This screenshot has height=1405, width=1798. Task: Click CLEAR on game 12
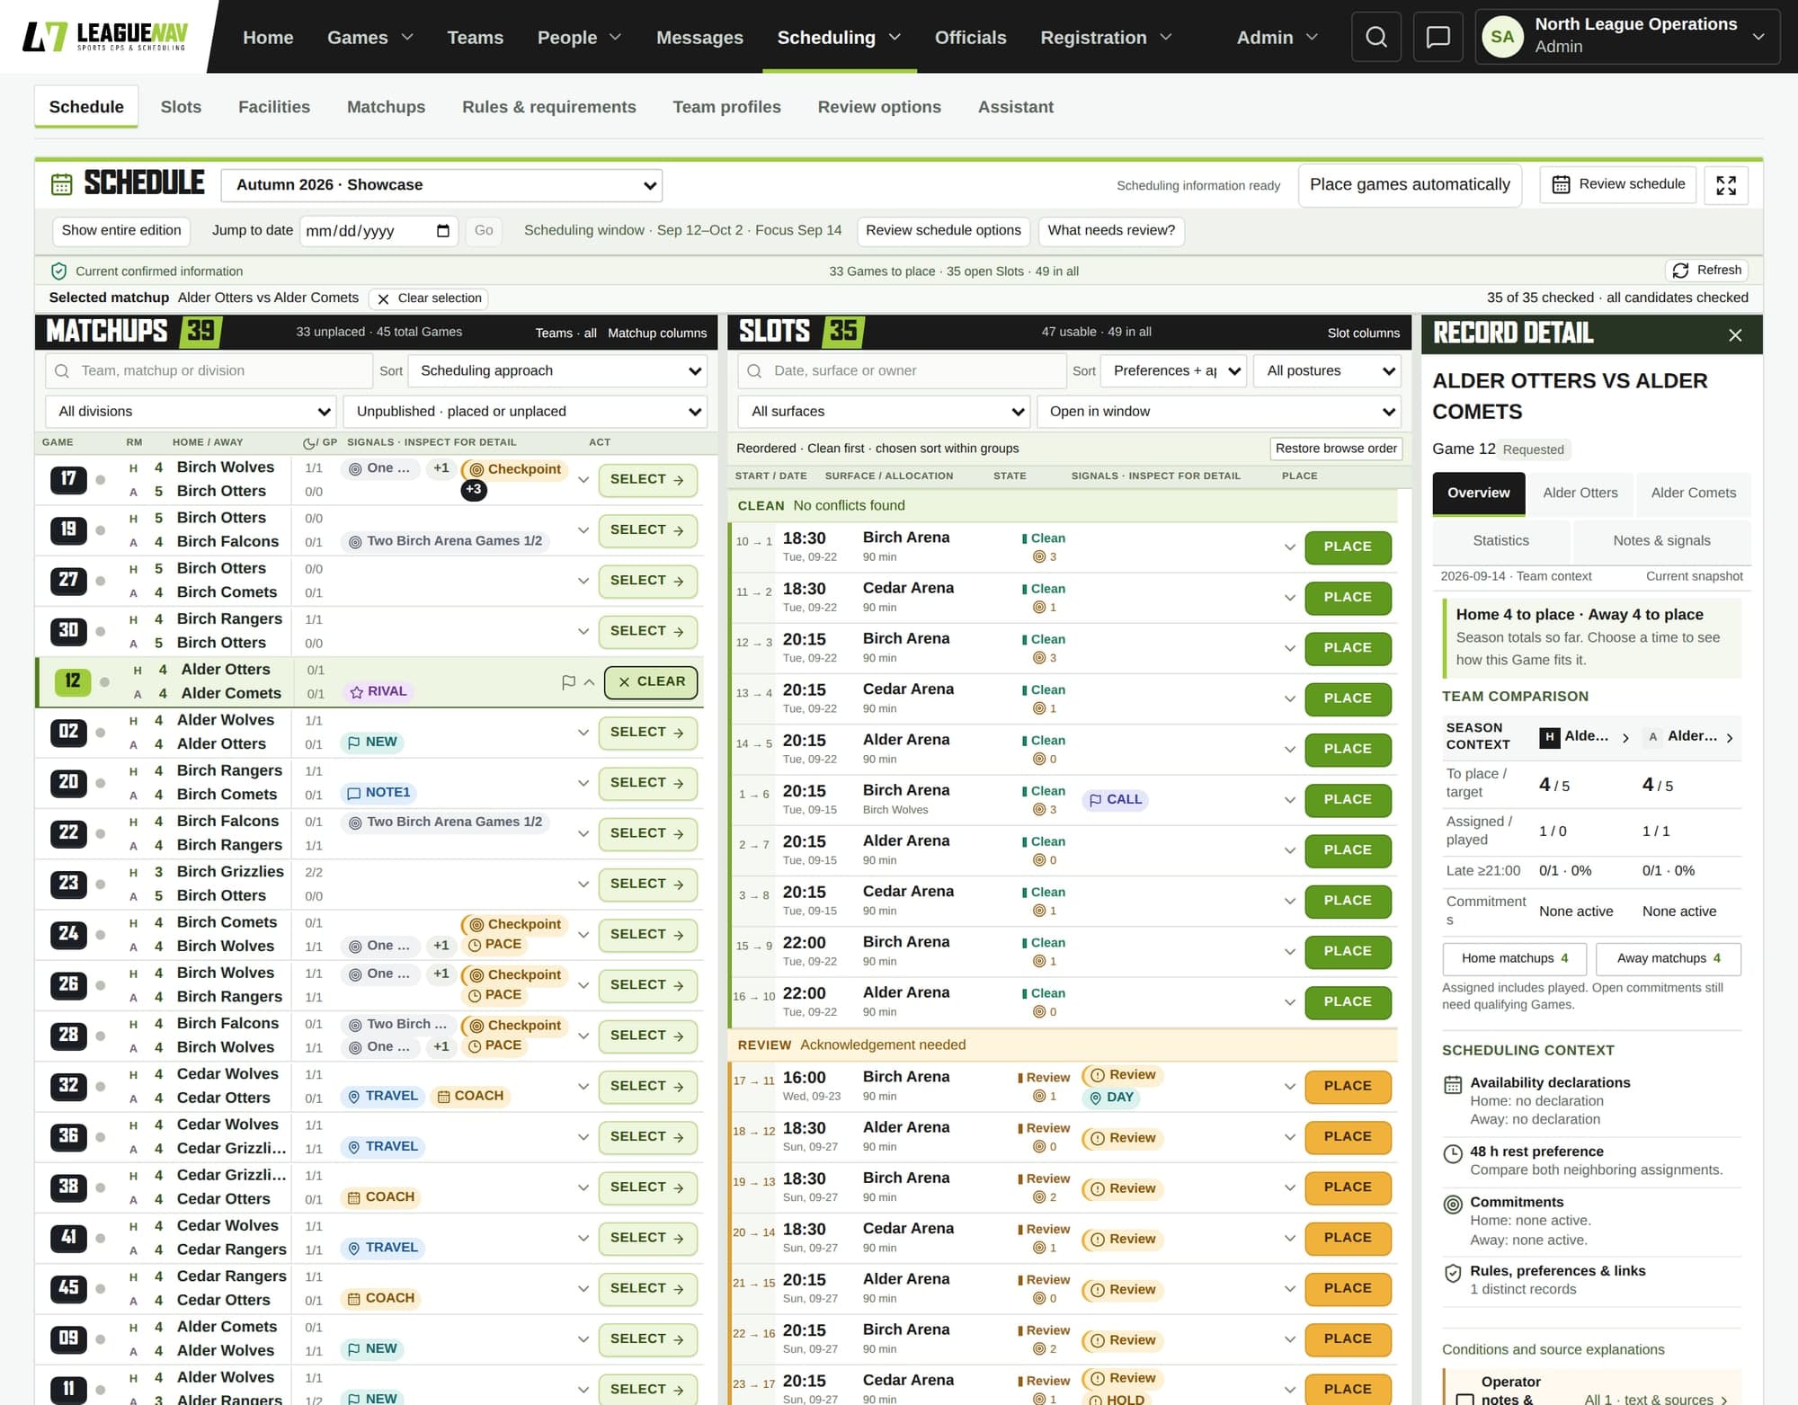click(651, 682)
